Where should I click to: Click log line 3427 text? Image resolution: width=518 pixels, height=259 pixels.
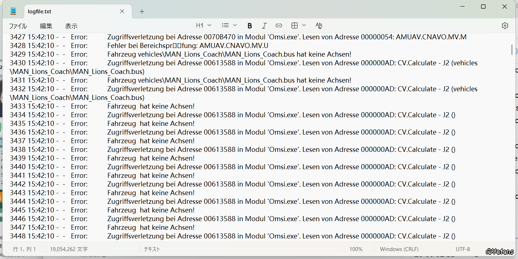click(238, 37)
